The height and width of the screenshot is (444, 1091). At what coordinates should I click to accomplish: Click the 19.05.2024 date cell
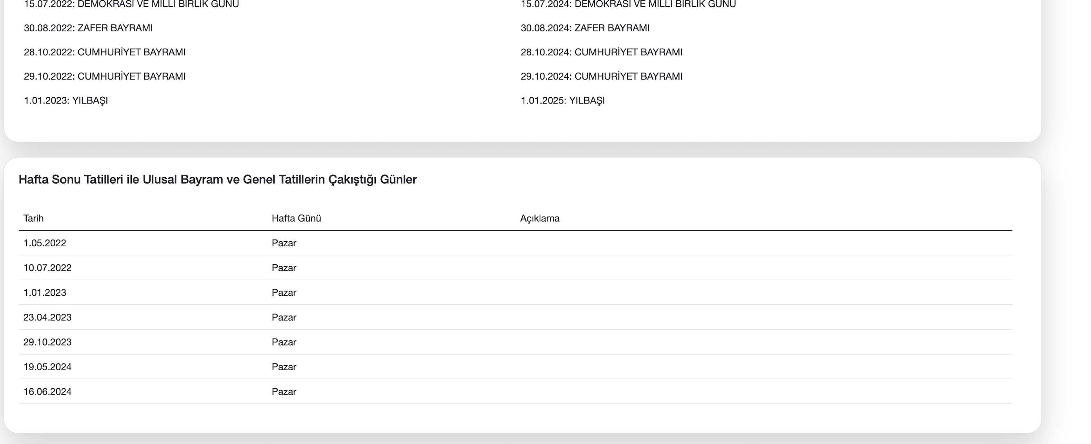tap(47, 367)
